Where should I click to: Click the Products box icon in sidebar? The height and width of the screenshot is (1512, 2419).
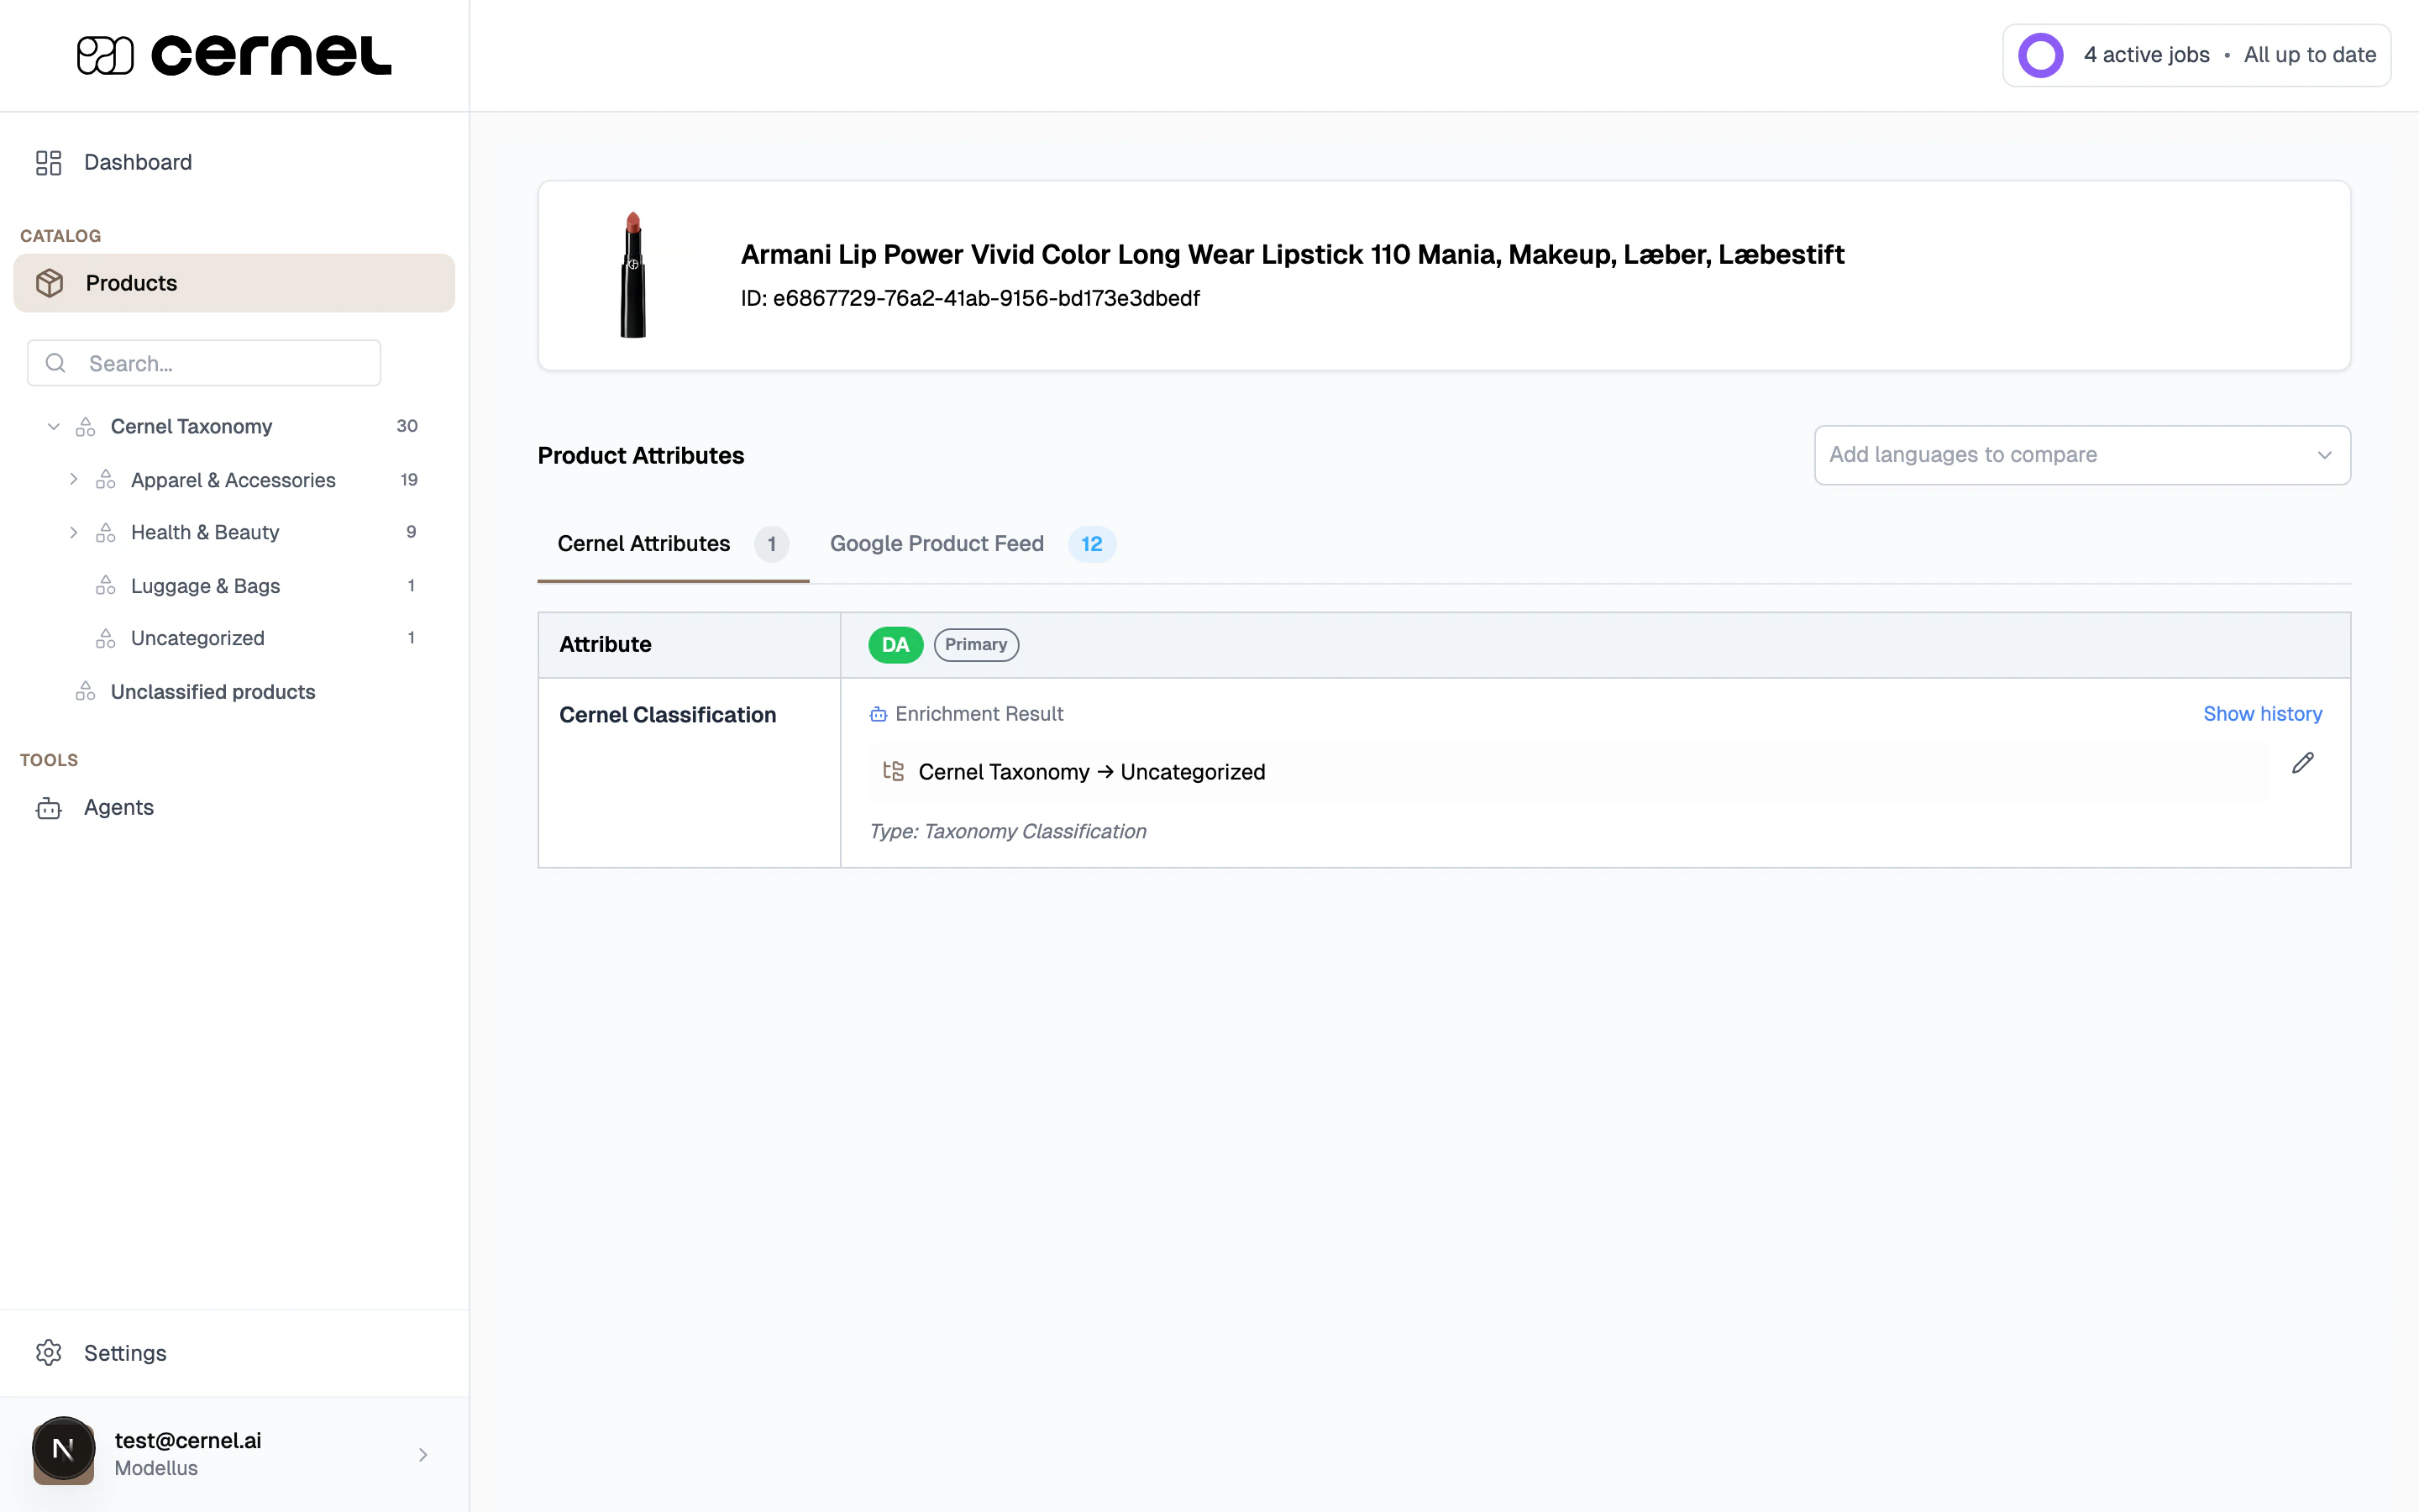(x=50, y=282)
